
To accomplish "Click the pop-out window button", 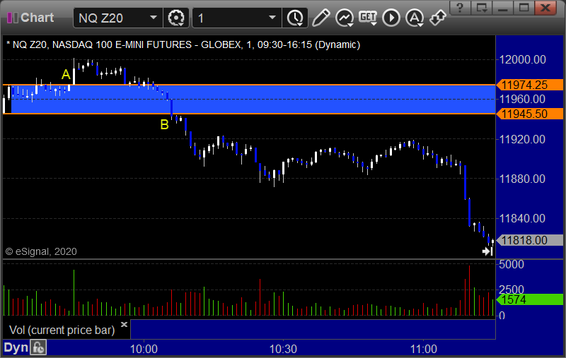I will pos(482,8).
